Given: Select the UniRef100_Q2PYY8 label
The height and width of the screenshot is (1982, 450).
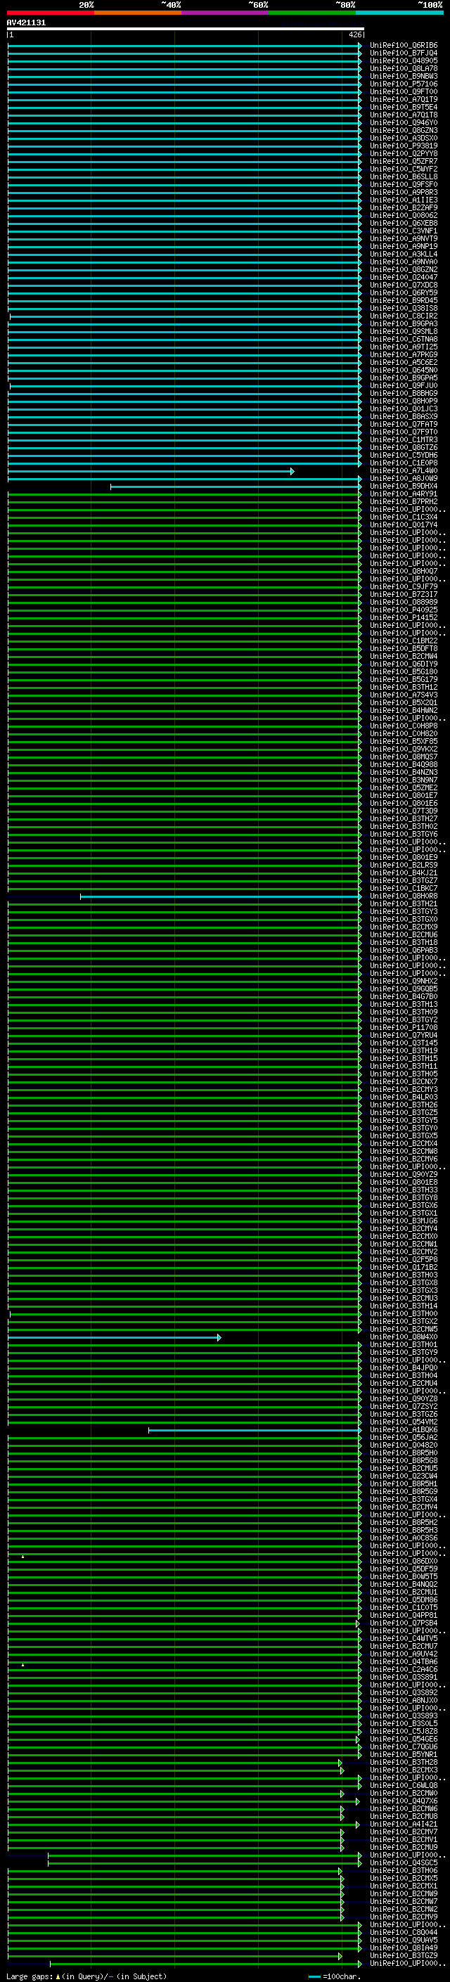Looking at the screenshot, I should click(403, 153).
